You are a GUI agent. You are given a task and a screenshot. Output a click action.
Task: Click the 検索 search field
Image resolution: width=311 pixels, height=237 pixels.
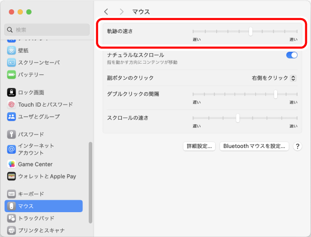tap(46, 30)
